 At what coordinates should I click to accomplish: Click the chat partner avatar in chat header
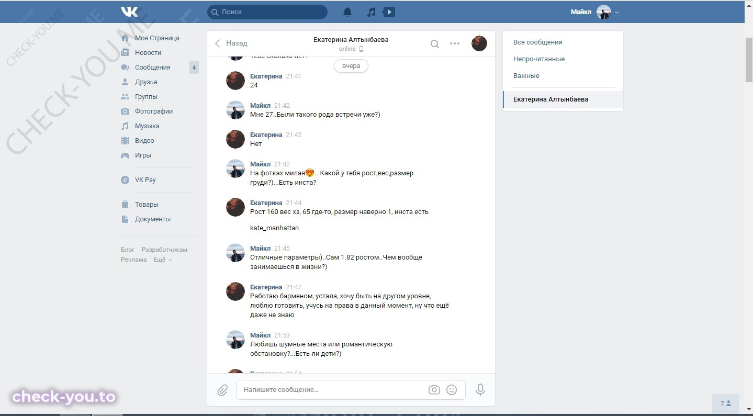point(479,43)
